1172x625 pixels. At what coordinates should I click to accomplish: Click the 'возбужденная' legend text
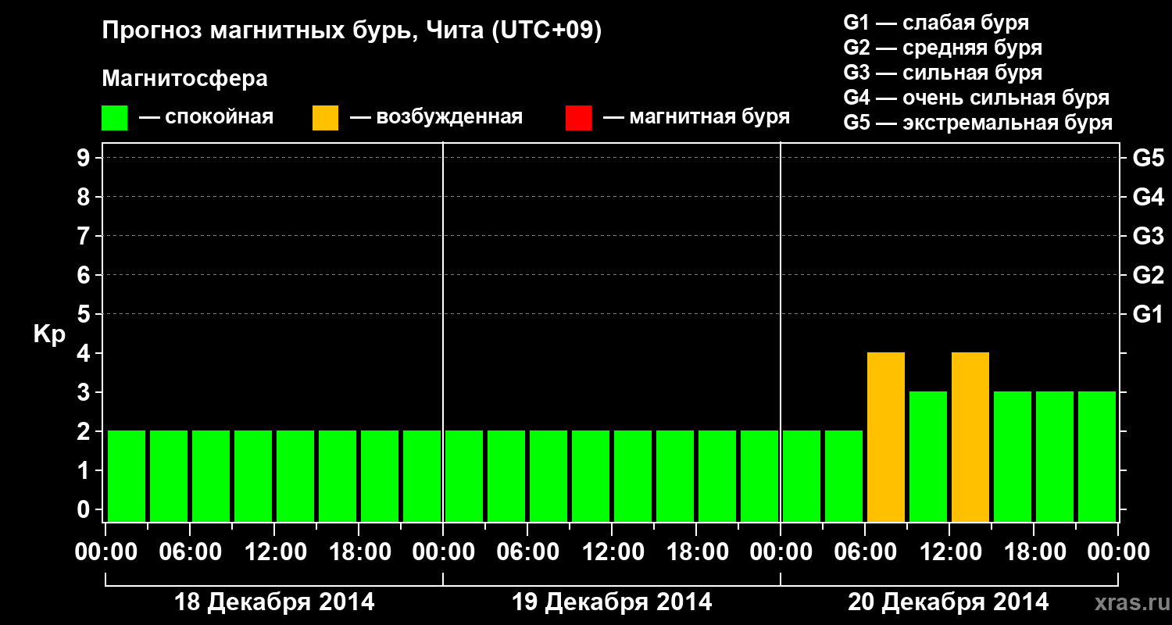coord(449,118)
